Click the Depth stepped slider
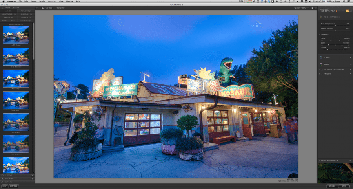Viewport: 353px width, 189px height. point(335,40)
